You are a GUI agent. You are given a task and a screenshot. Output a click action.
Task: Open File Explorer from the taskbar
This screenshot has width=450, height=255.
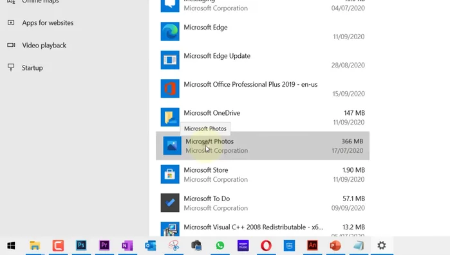(x=35, y=245)
